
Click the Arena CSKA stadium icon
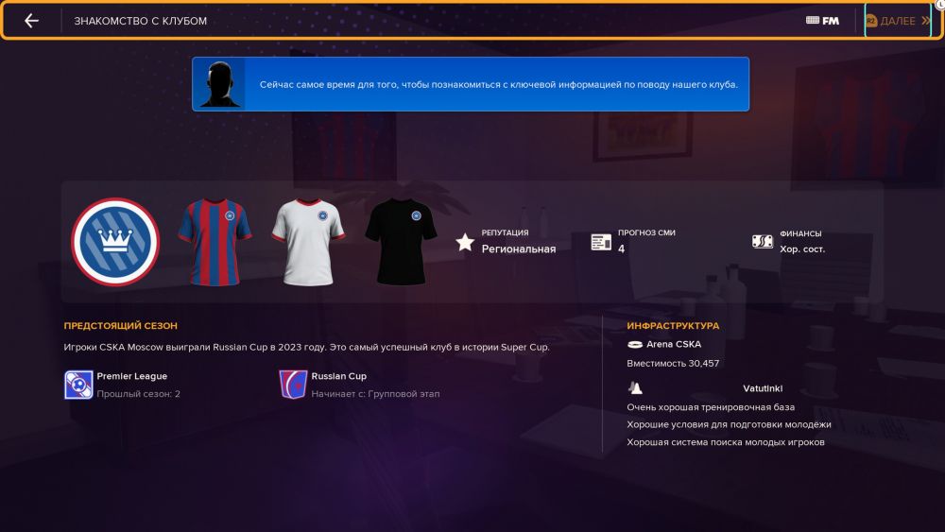(635, 345)
